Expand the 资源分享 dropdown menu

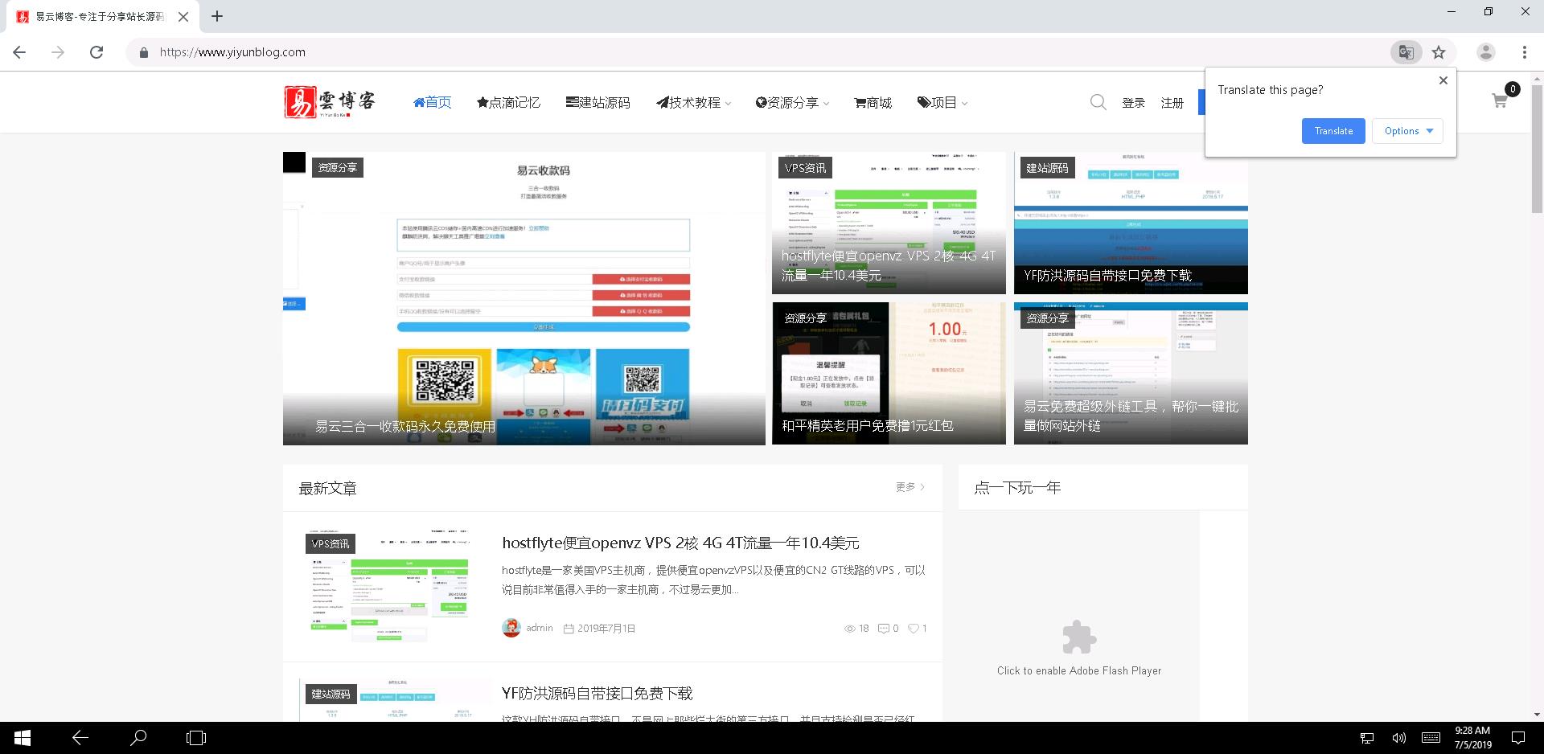792,102
